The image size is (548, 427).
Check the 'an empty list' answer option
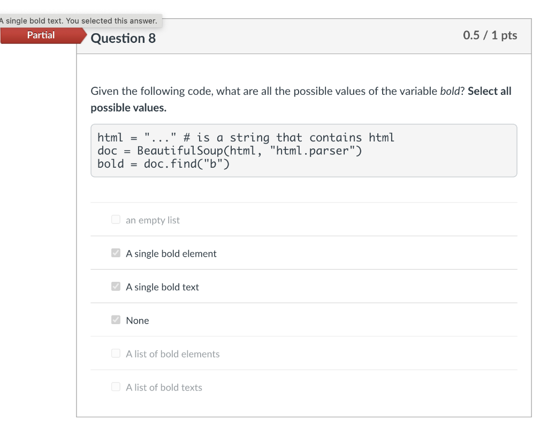tap(116, 219)
